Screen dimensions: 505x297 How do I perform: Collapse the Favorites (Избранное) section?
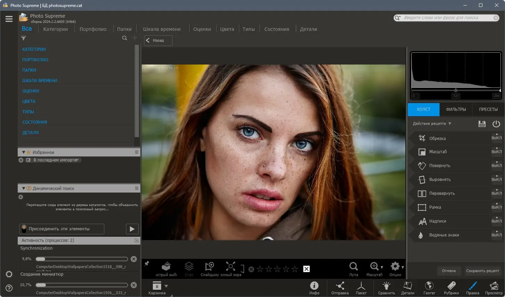pos(24,152)
